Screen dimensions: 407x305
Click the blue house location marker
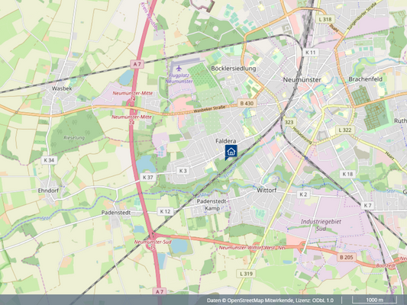click(x=231, y=152)
